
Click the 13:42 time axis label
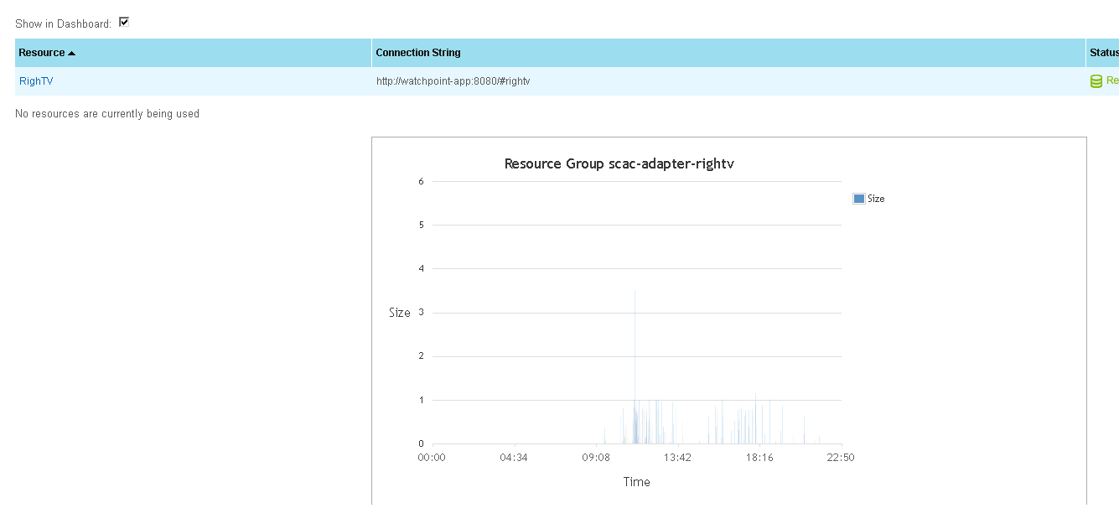click(x=677, y=458)
